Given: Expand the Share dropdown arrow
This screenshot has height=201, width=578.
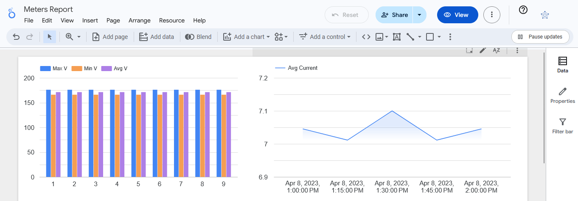Looking at the screenshot, I should (x=419, y=15).
